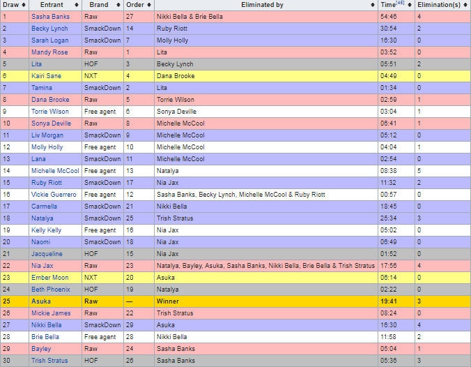Open the Becky Lynch entrant link

(x=49, y=28)
